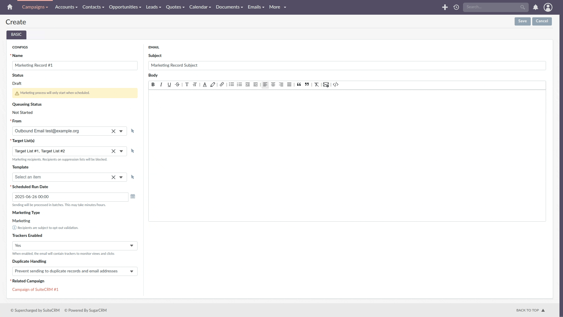Image resolution: width=563 pixels, height=317 pixels.
Task: Toggle bold formatting in body editor
Action: pyautogui.click(x=153, y=85)
